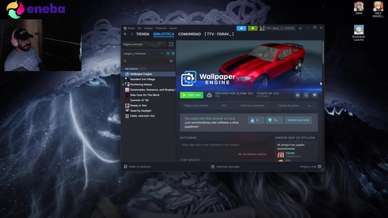Open the green notifications bell
Screen dimensions: 388x218
(x=253, y=28)
